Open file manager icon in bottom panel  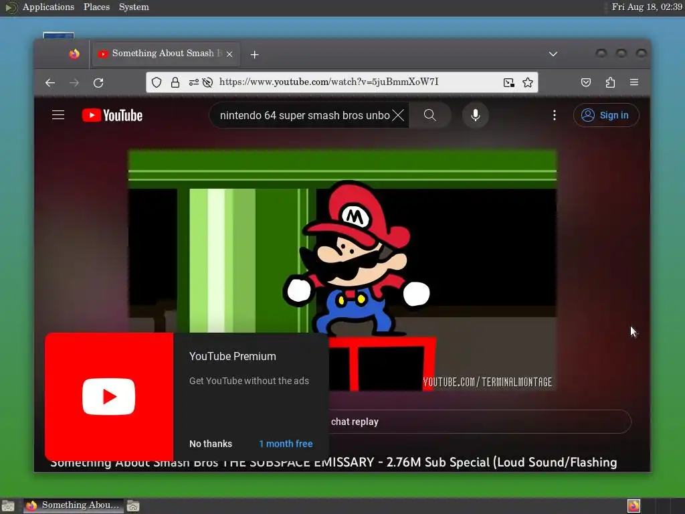tap(133, 506)
